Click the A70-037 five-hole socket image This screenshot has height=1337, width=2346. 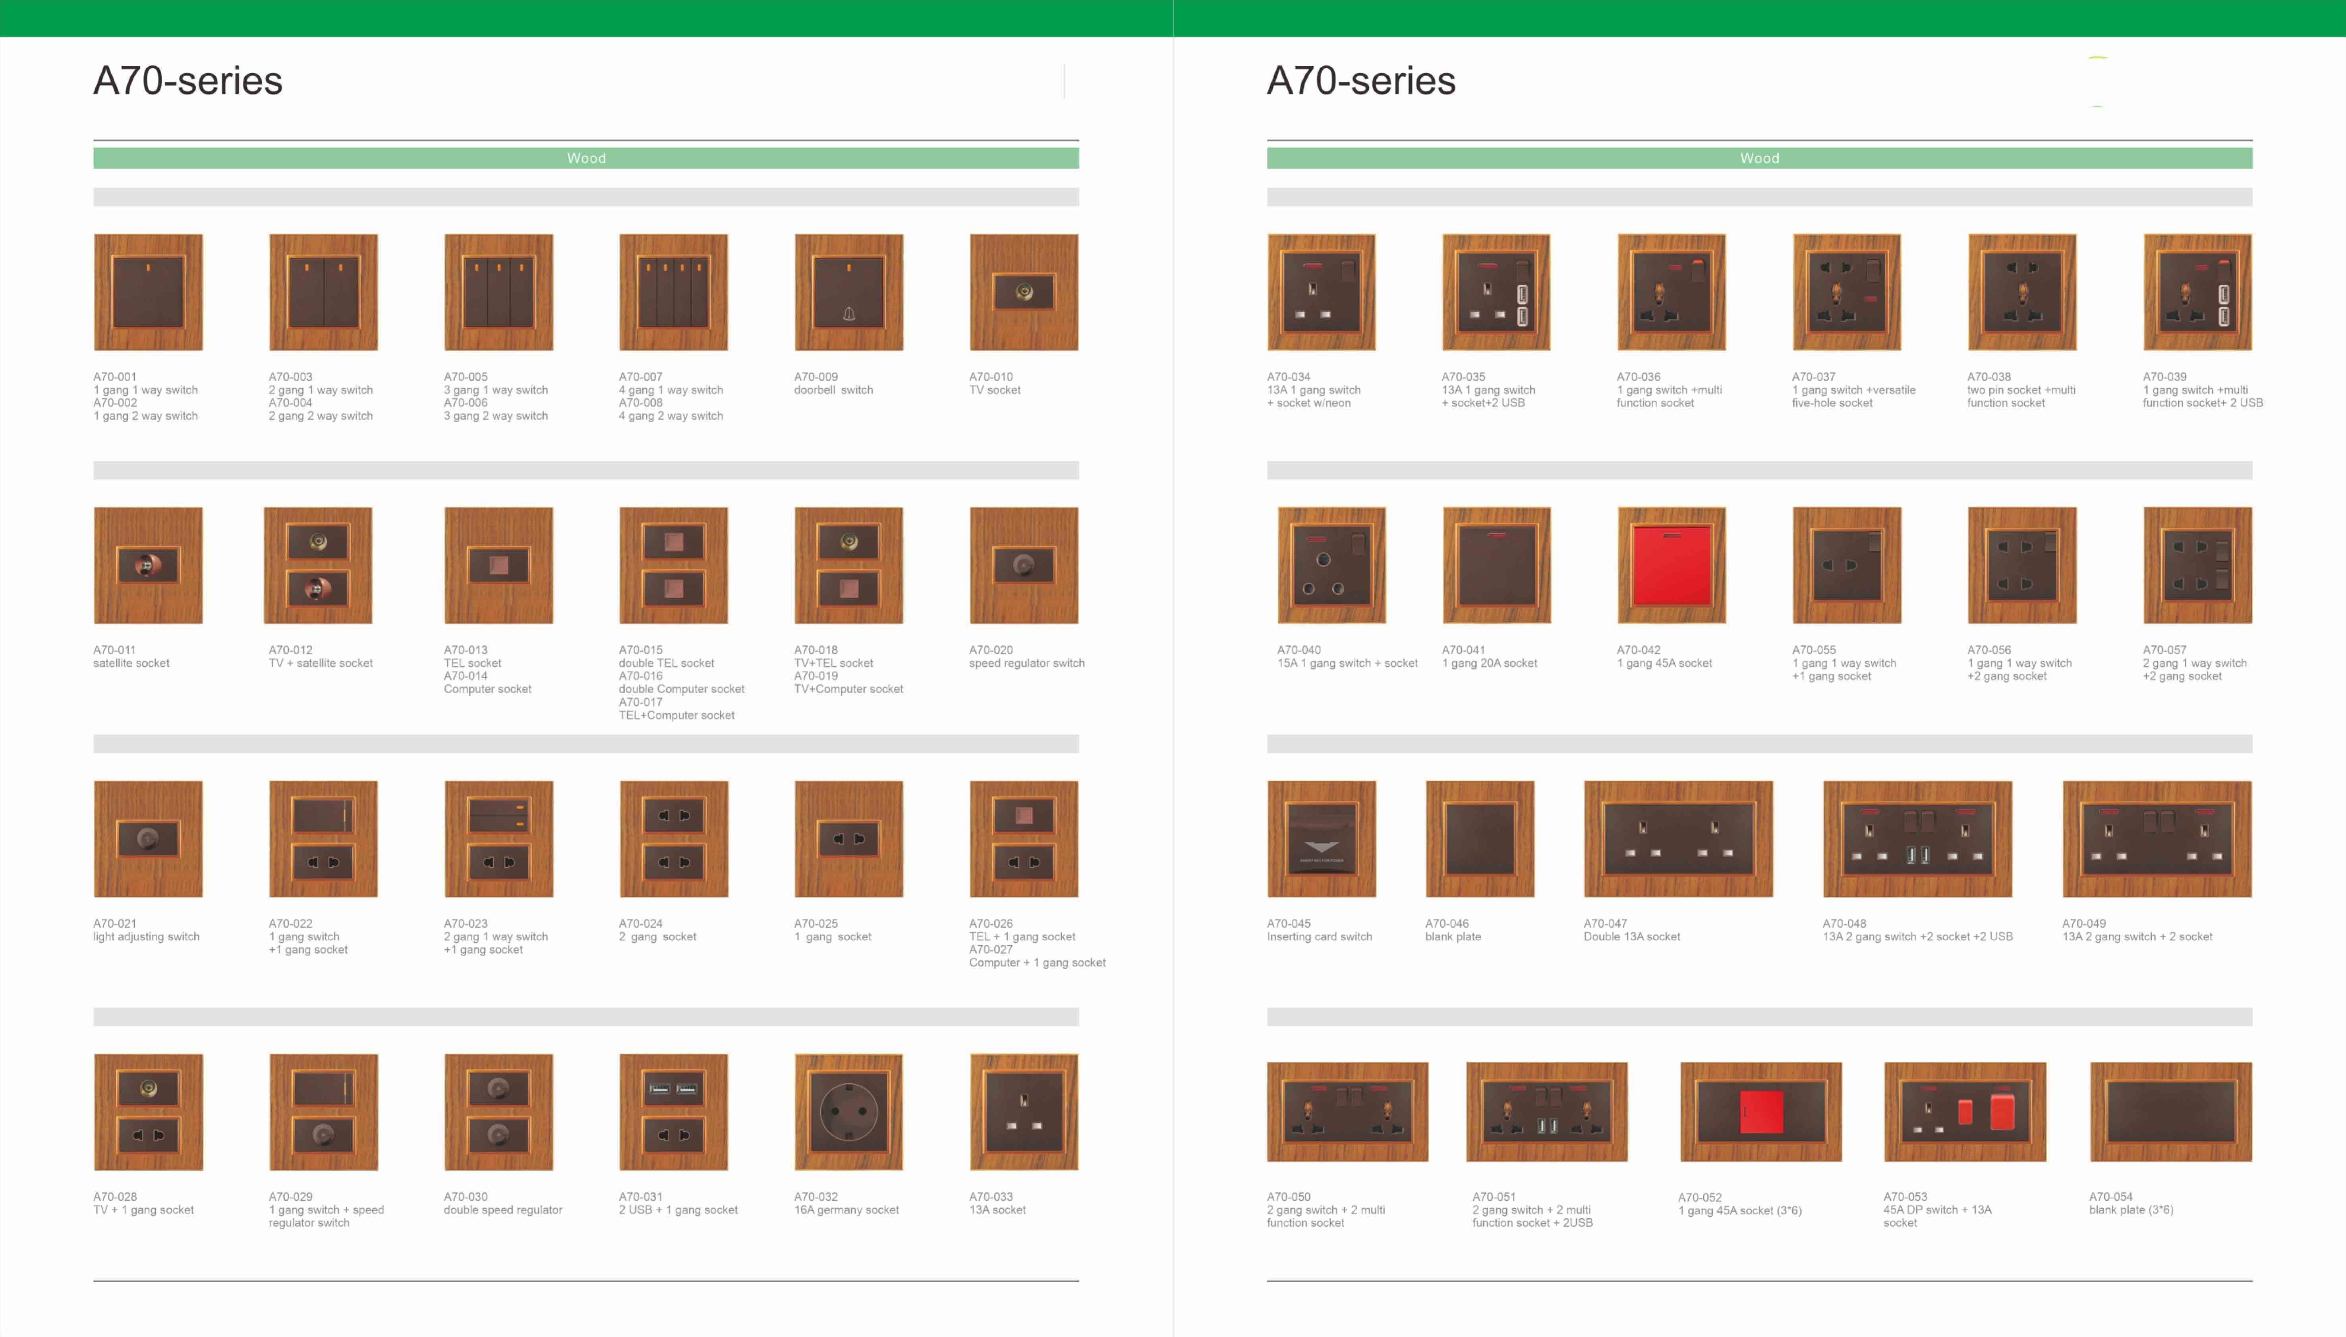pyautogui.click(x=1846, y=292)
